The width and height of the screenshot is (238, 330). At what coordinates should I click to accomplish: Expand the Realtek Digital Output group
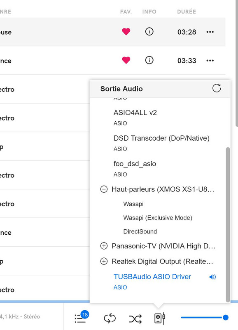coord(104,261)
